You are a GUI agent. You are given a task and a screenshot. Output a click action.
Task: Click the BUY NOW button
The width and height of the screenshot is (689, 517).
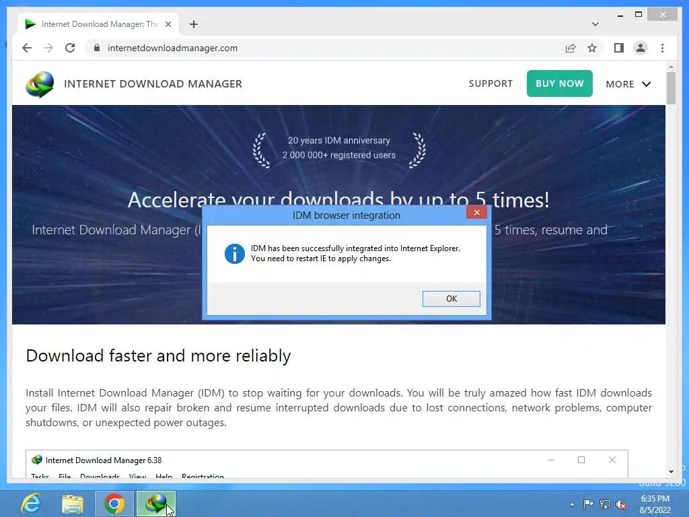(x=559, y=83)
